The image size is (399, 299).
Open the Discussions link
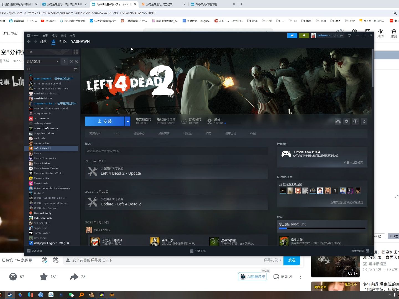click(x=187, y=133)
